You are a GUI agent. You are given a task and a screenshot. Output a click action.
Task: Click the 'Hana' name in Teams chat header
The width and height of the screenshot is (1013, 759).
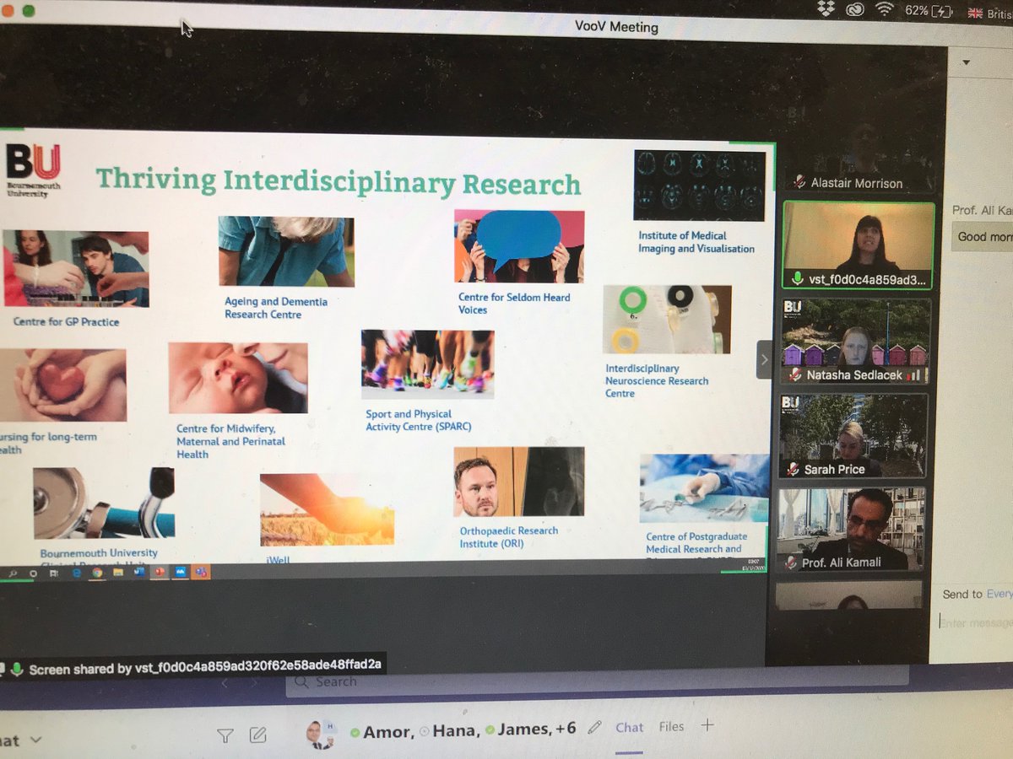[454, 729]
